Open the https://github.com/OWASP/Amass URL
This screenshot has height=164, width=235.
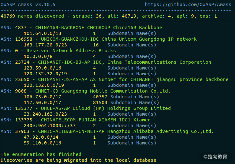coord(188,4)
